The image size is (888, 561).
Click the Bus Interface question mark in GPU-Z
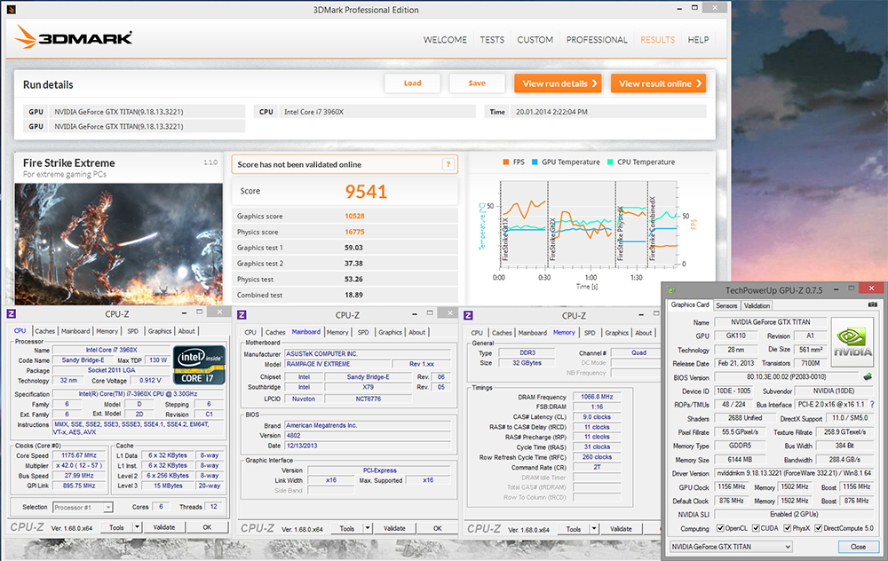point(872,405)
